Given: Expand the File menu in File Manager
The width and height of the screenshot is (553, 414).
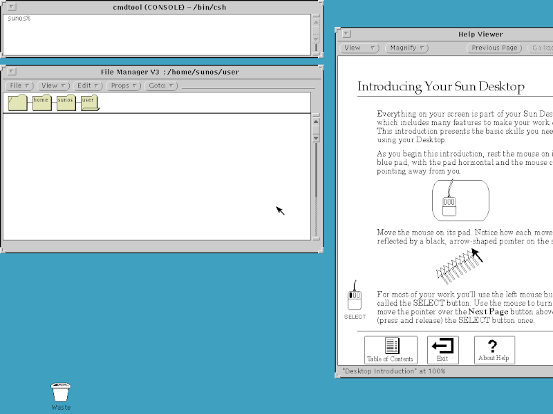Looking at the screenshot, I should click(x=19, y=86).
